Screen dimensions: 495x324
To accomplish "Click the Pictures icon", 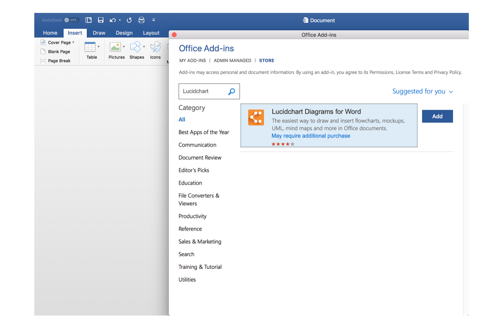I will pyautogui.click(x=115, y=47).
